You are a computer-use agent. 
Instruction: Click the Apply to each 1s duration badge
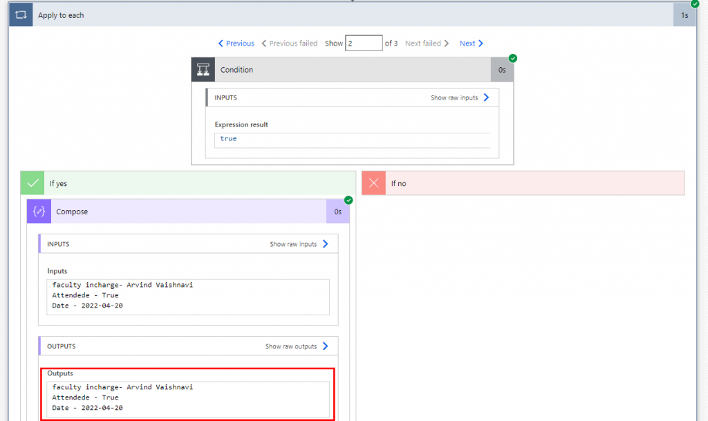tap(684, 15)
